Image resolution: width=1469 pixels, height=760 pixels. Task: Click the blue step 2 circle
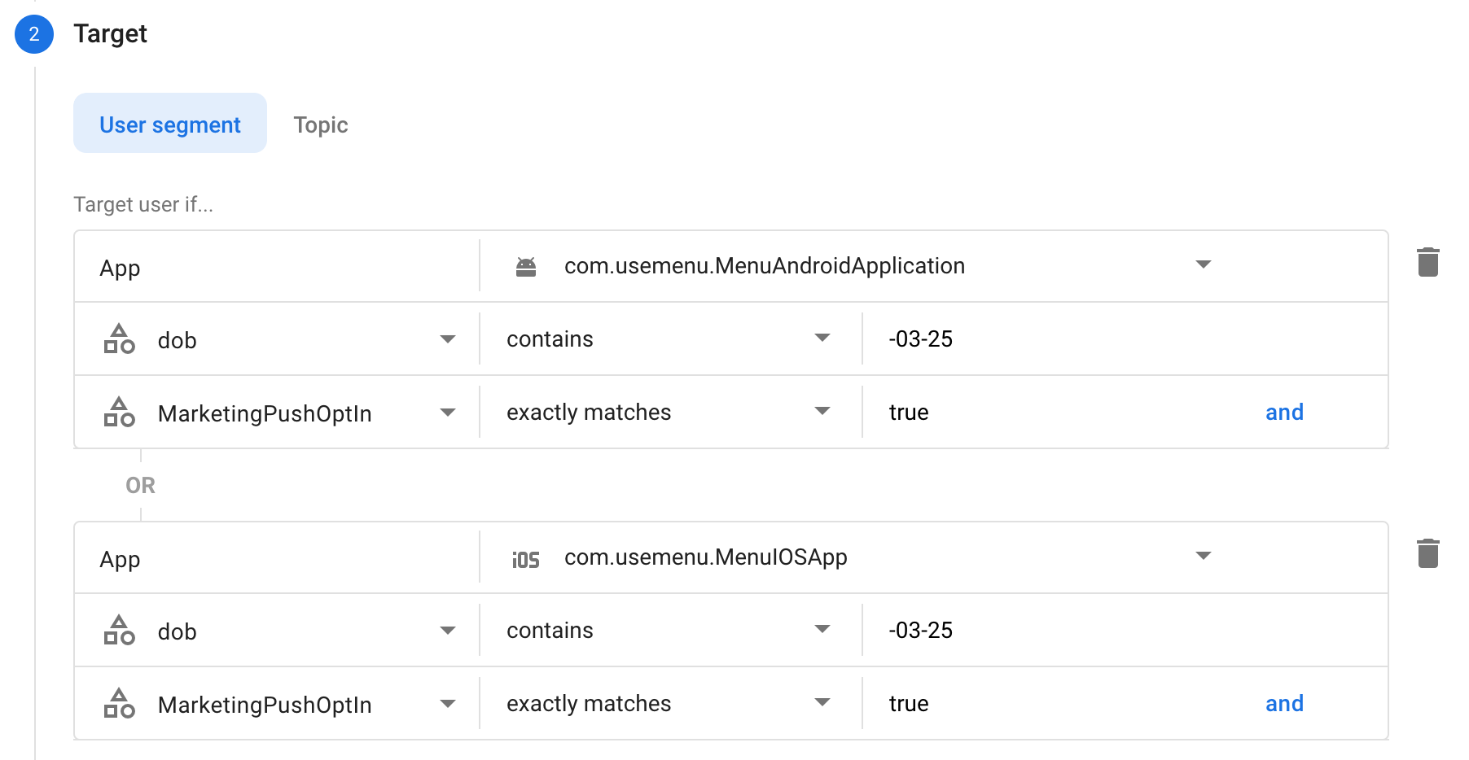[x=33, y=34]
